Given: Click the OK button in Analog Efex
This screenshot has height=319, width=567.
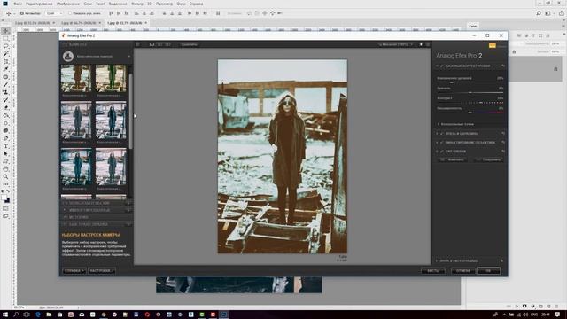Looking at the screenshot, I should click(488, 271).
